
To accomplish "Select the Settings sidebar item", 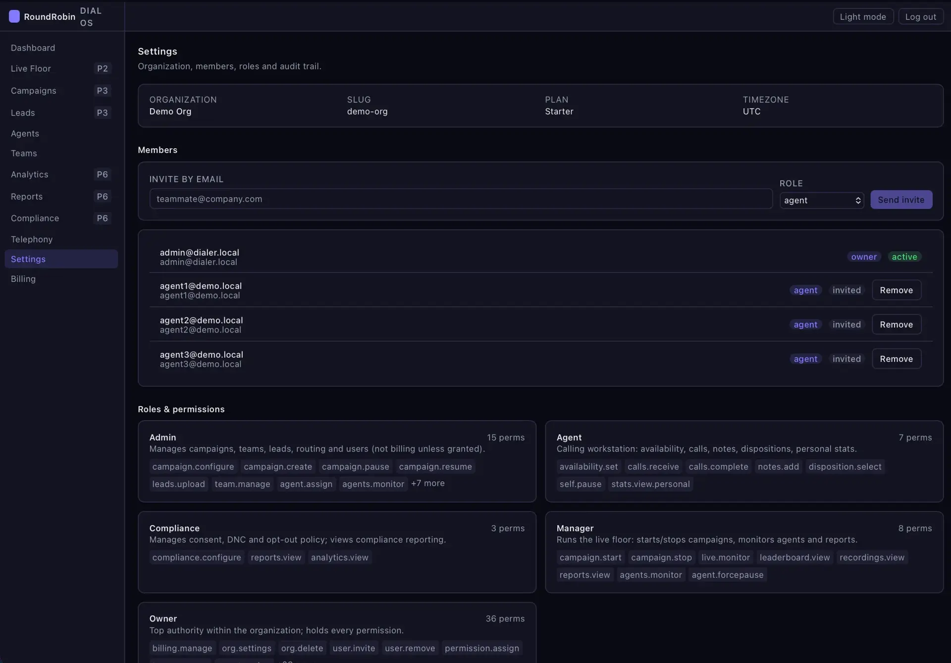I will 61,259.
